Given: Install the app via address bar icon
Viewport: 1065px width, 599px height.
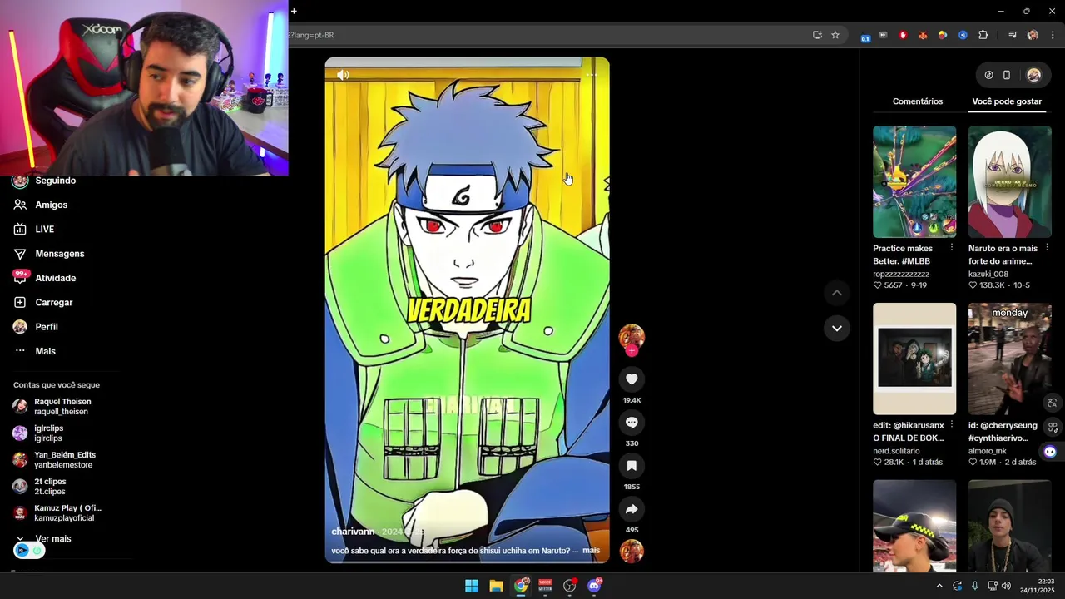Looking at the screenshot, I should click(817, 35).
